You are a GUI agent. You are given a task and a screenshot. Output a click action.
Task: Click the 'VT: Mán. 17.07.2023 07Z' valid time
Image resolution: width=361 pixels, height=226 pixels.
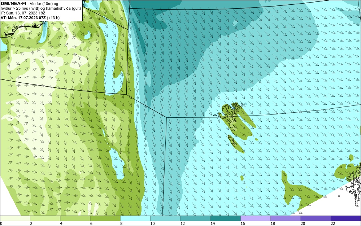pyautogui.click(x=23, y=18)
